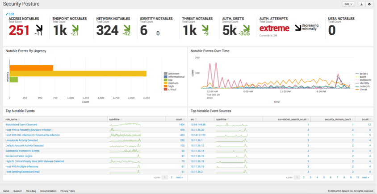Click count 1404 for Watchlisted Event
The image size is (377, 194).
(181, 124)
